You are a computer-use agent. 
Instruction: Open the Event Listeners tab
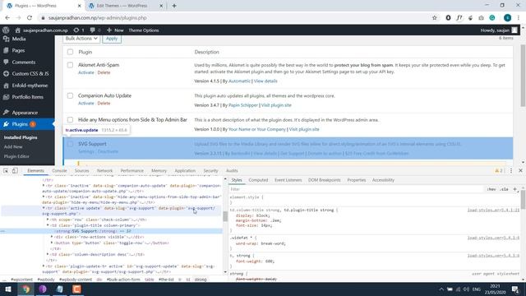[x=288, y=180]
